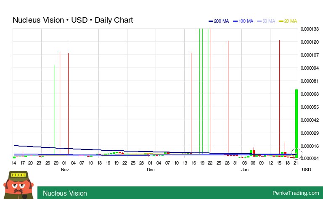323x199 pixels.
Task: Click the blue 100 MA color swatch
Action: [x=235, y=21]
